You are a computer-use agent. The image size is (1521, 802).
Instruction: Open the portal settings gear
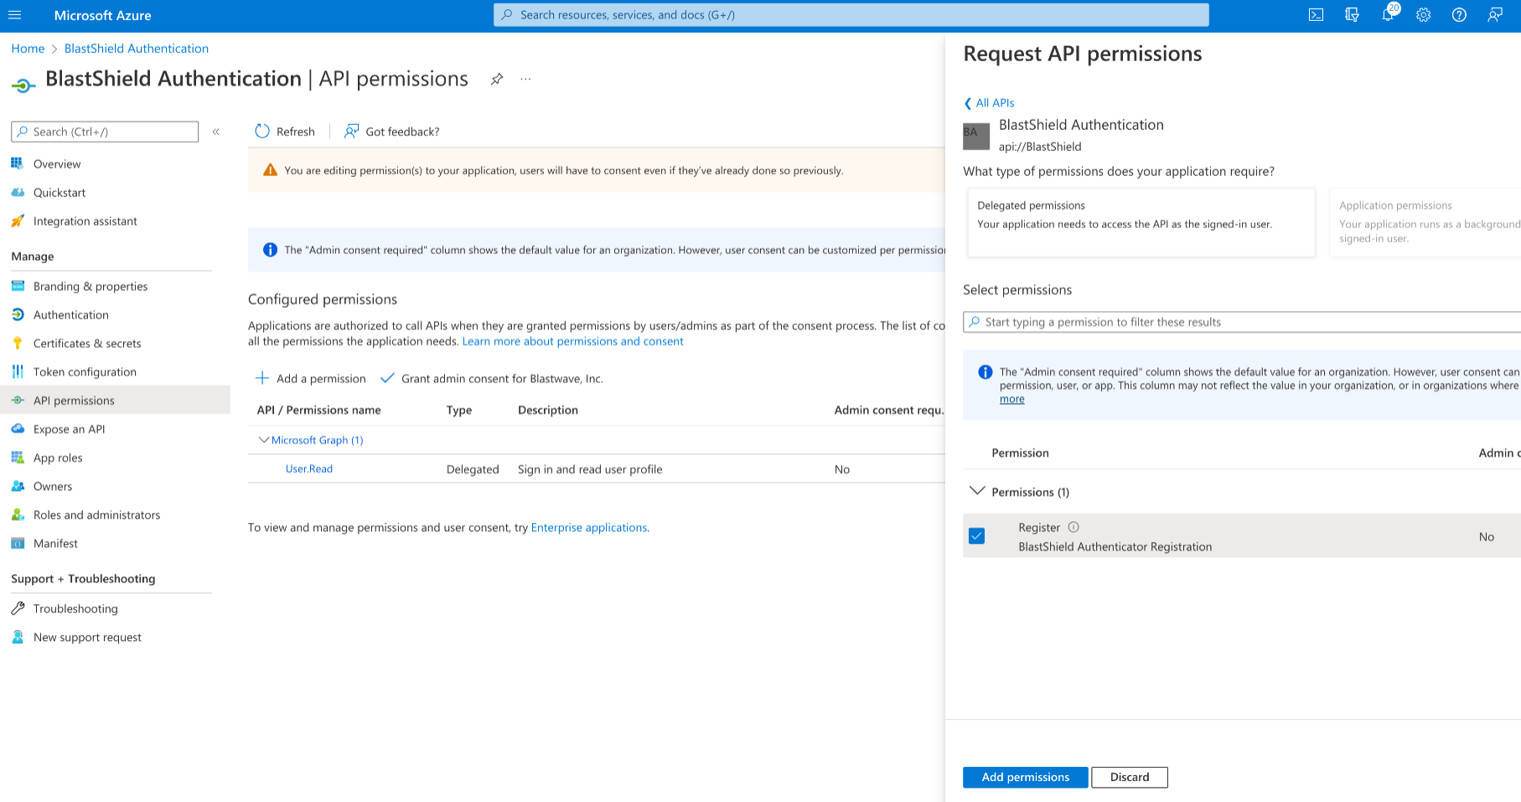pyautogui.click(x=1423, y=14)
